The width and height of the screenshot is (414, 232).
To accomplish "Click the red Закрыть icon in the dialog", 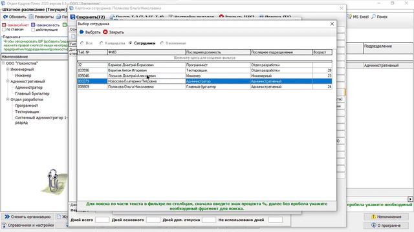I will (x=105, y=32).
